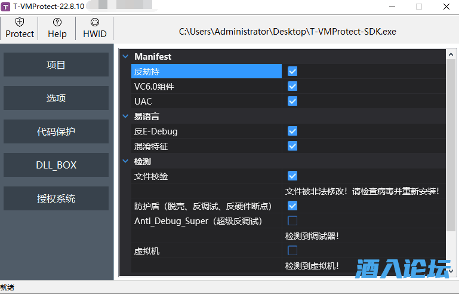Screen dimensions: 459x294
Task: Toggle the VC6.0组件 checkbox
Action: pyautogui.click(x=292, y=86)
